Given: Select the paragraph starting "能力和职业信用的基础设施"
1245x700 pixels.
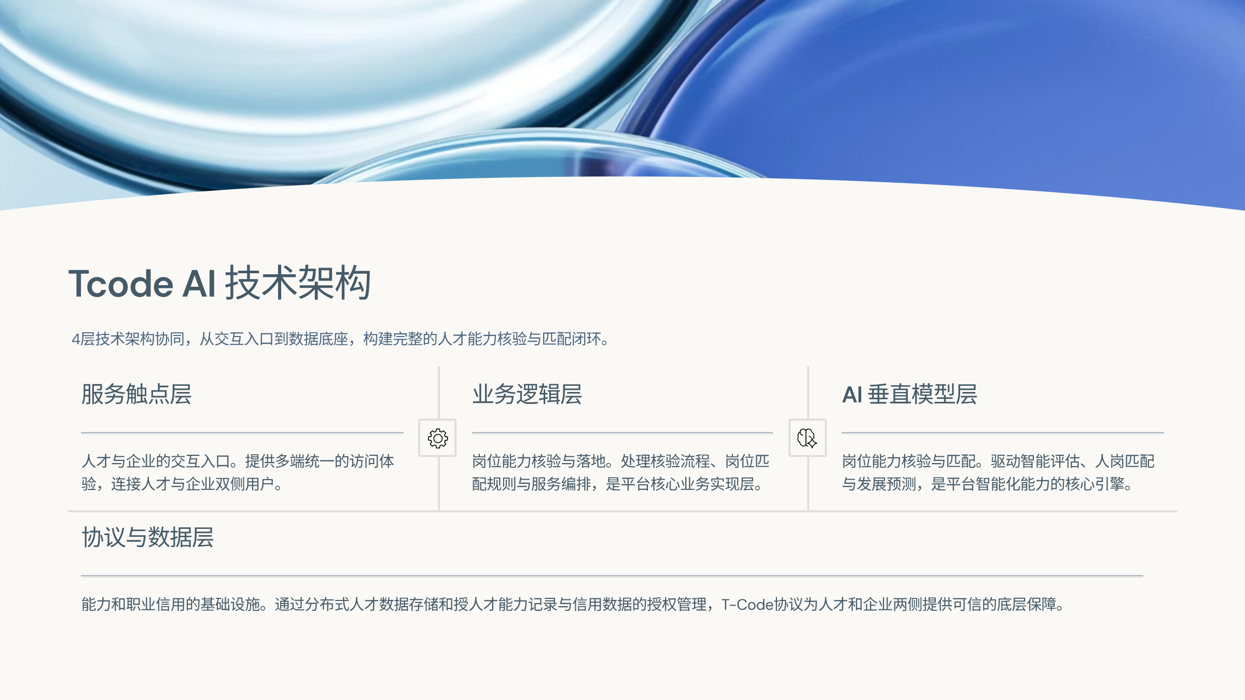Looking at the screenshot, I should (x=573, y=605).
